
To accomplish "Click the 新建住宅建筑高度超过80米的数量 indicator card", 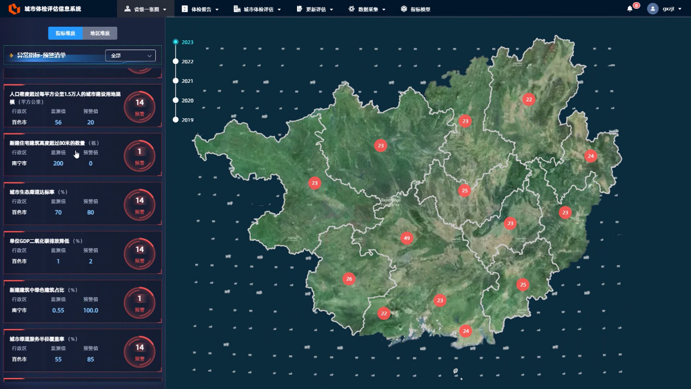I will pos(83,155).
